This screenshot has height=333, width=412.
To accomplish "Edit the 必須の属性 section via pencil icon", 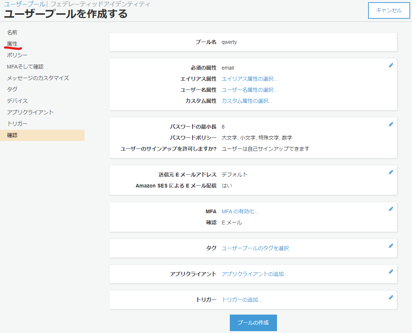I will 391,65.
